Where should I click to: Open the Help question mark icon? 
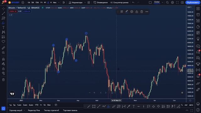click(x=198, y=110)
